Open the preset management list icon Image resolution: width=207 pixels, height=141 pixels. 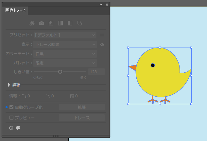coord(102,35)
